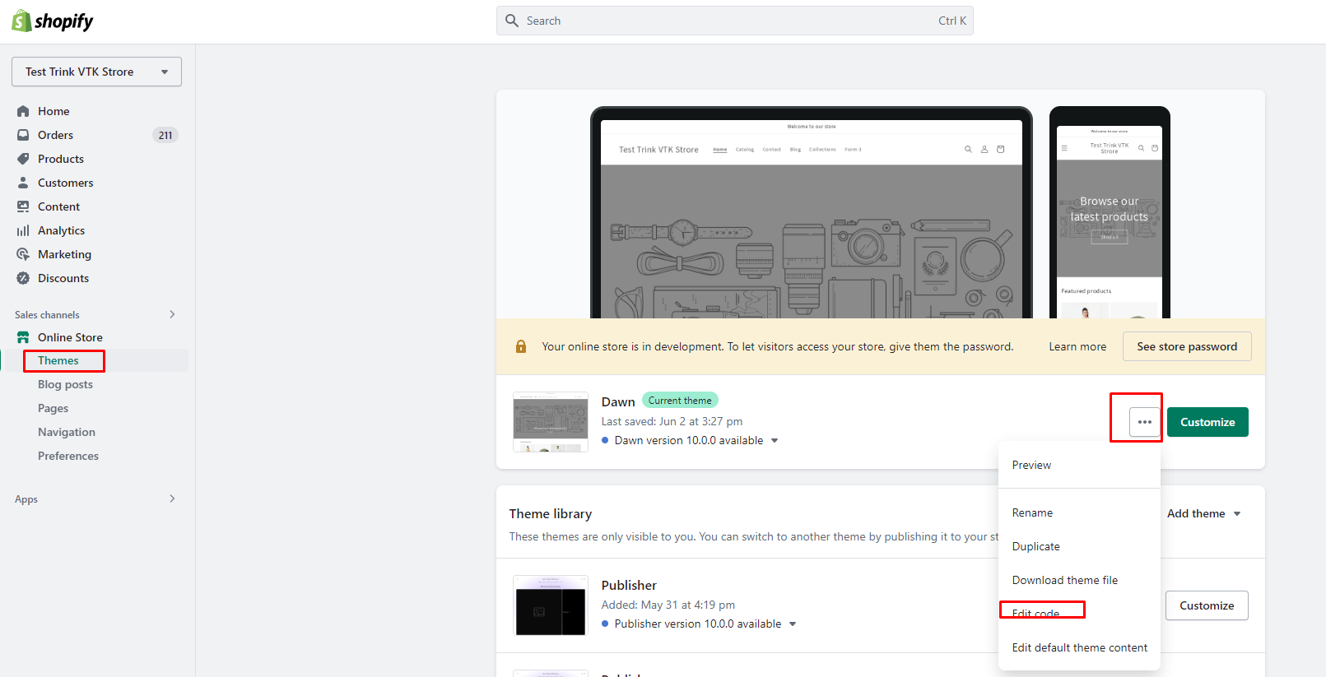This screenshot has width=1326, height=677.
Task: Select Edit default theme content
Action: coord(1080,647)
